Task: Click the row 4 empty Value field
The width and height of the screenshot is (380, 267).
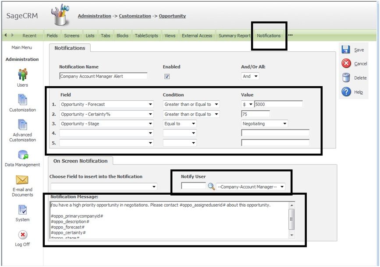Action: tap(275, 133)
